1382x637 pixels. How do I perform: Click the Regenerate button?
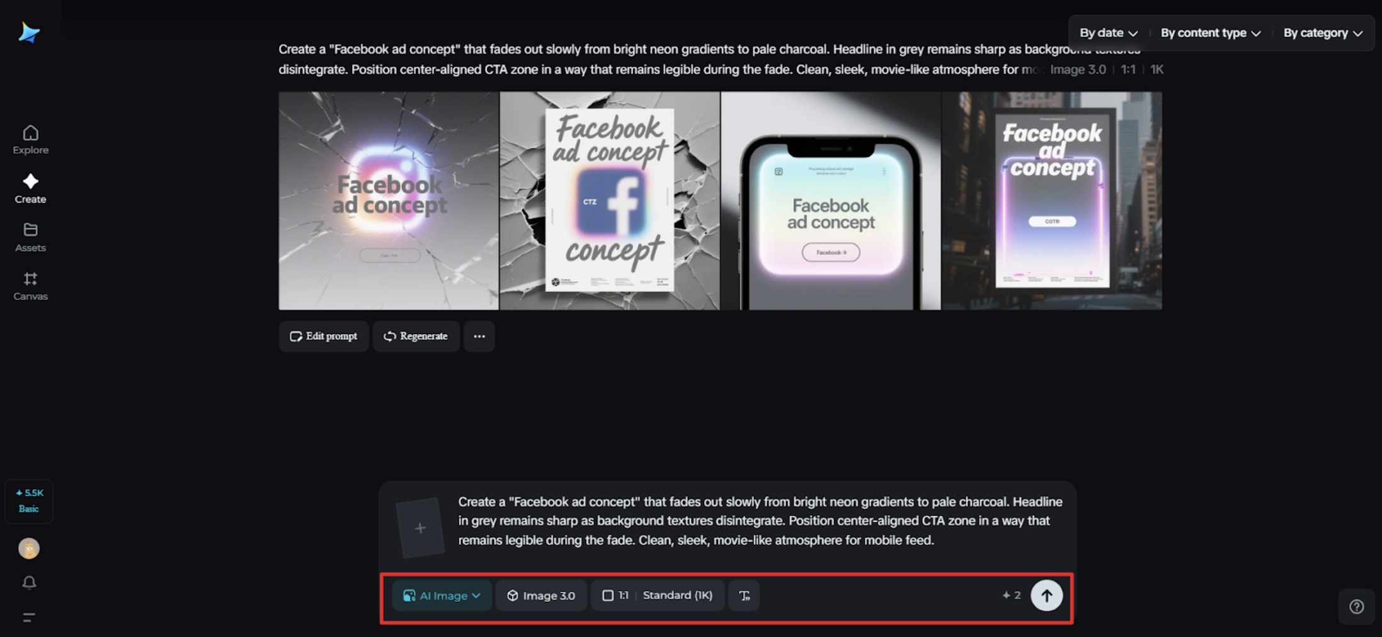pyautogui.click(x=416, y=336)
